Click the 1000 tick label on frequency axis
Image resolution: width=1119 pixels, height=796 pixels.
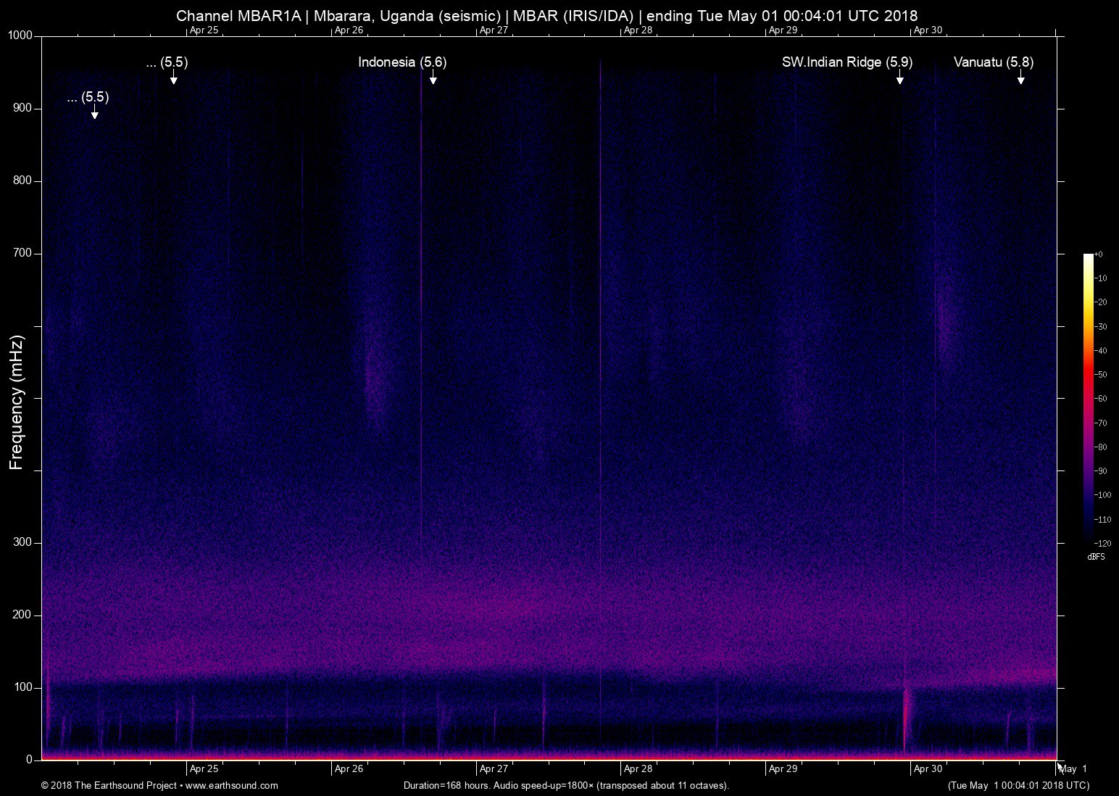coord(20,36)
